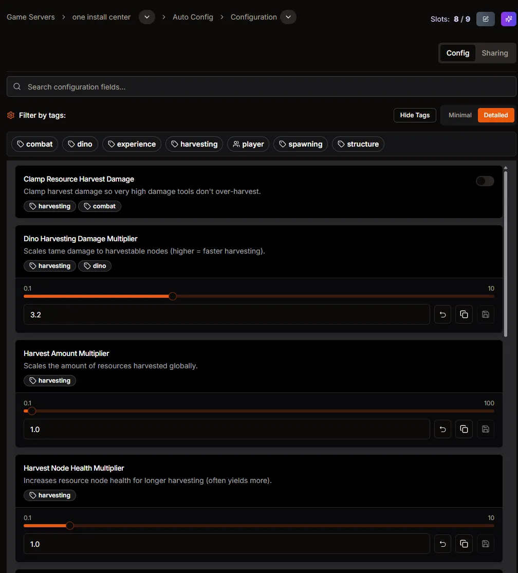Enable Clamp Resource Harvest Damage

coord(485,181)
